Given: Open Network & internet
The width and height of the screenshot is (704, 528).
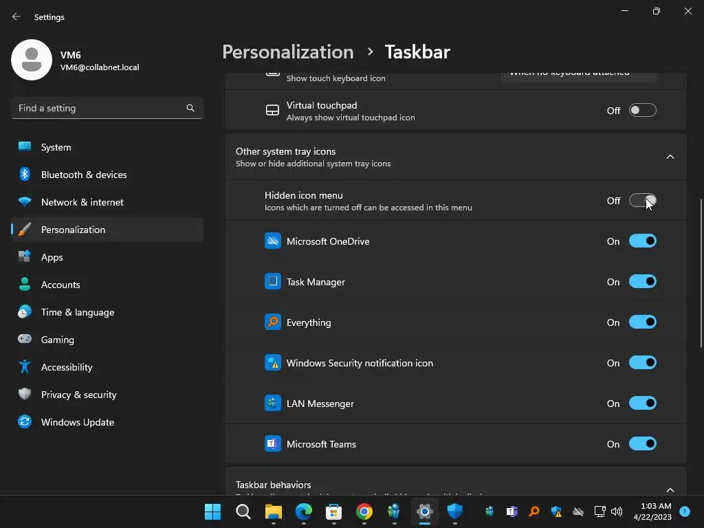Looking at the screenshot, I should pos(107,202).
